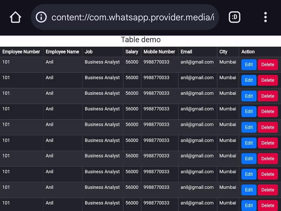Click the Email column header
Screen dimensions: 281x211
pyautogui.click(x=186, y=52)
